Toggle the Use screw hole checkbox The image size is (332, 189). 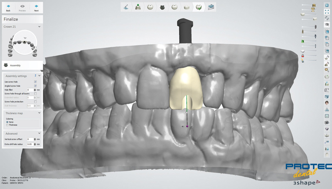click(35, 82)
